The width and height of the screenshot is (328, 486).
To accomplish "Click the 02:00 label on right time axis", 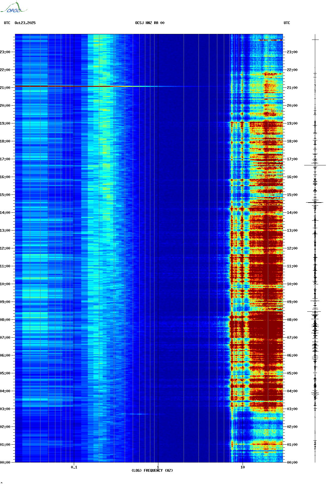I will click(x=292, y=427).
